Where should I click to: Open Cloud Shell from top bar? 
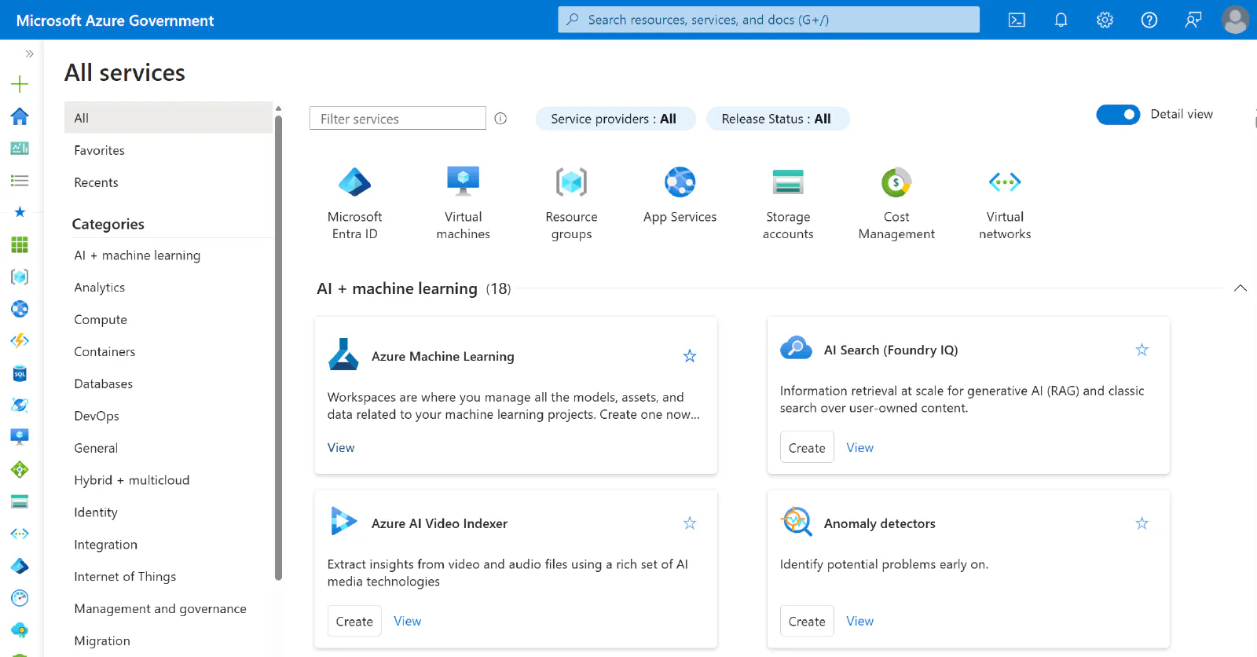(1017, 20)
